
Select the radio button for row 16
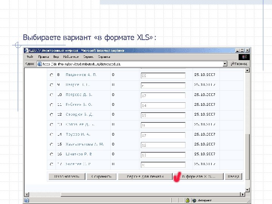tap(51, 154)
